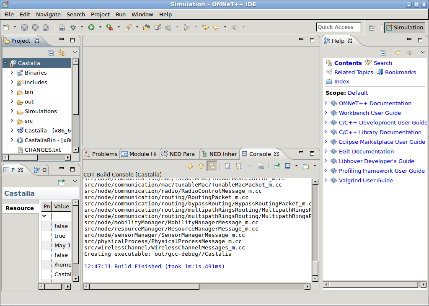Click the Simulation perspective button
This screenshot has height=306, width=429.
point(405,27)
